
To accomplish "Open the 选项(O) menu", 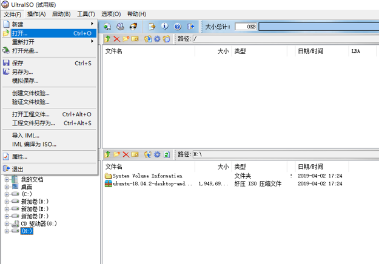I will point(111,15).
